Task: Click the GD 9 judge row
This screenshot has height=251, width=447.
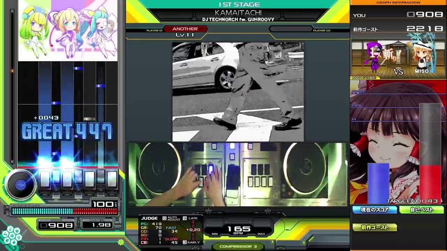Action: coord(151,231)
